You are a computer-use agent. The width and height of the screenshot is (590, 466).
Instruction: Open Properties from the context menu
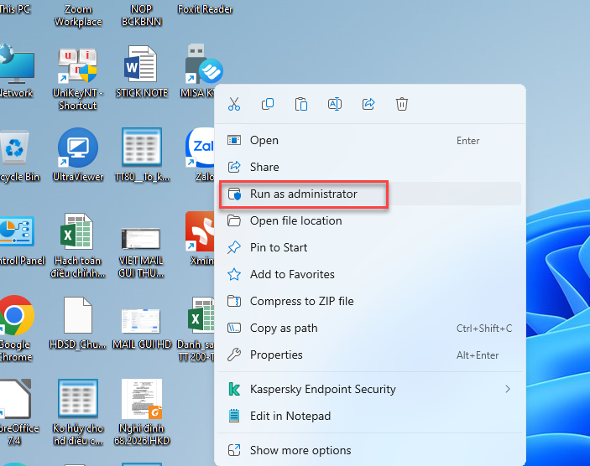coord(276,355)
